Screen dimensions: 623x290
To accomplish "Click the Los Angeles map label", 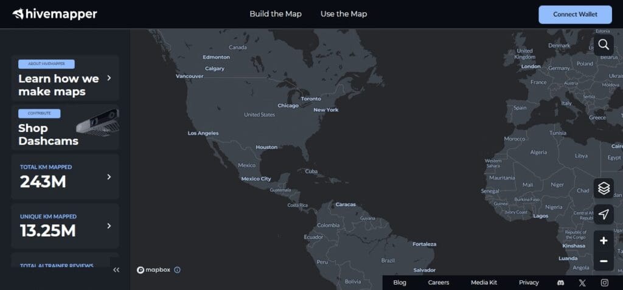I will pos(203,134).
